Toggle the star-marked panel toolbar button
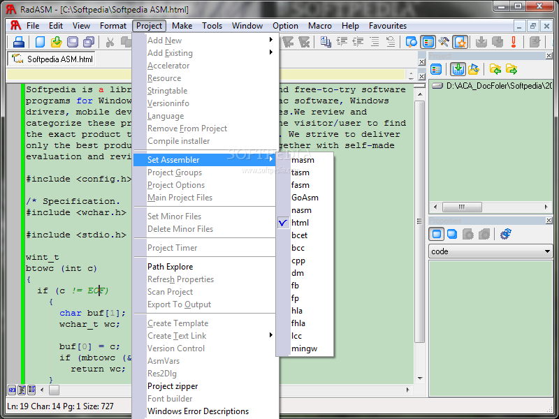The width and height of the screenshot is (559, 419). tap(460, 42)
